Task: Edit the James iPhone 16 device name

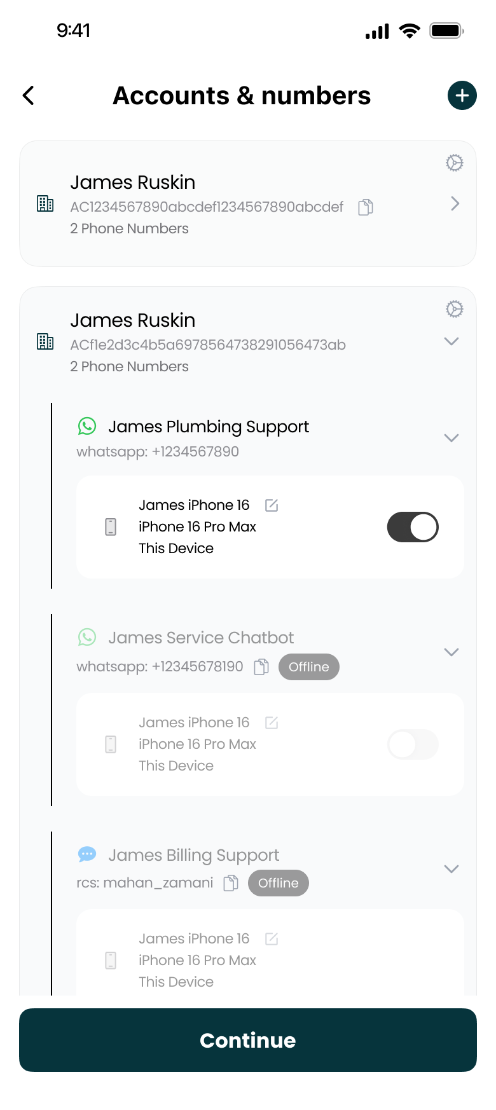Action: pos(273,505)
